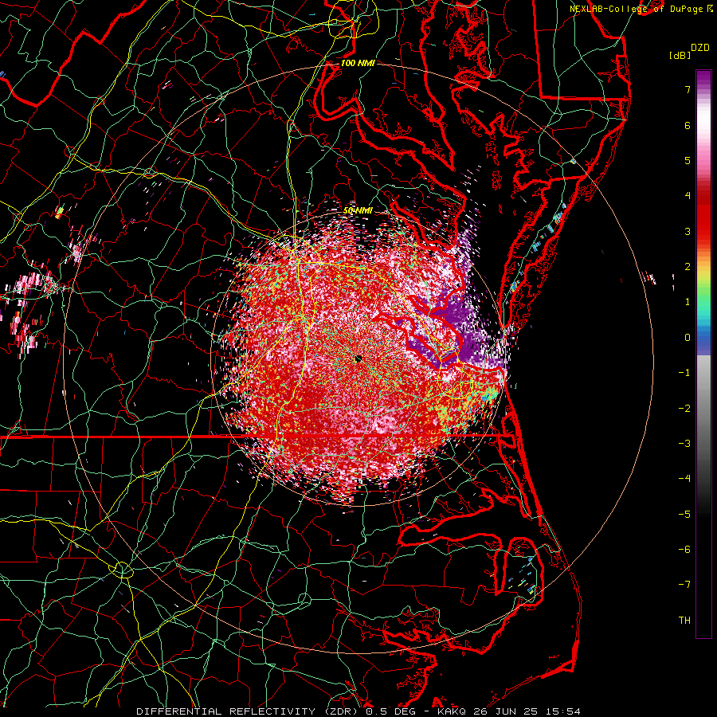717x717 pixels.
Task: Click the scale tick label 6
Action: pos(688,125)
